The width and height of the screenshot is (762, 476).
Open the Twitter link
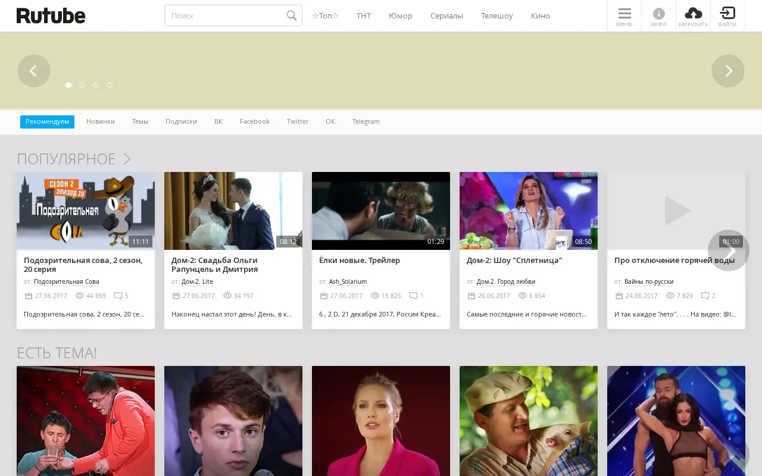tap(298, 121)
